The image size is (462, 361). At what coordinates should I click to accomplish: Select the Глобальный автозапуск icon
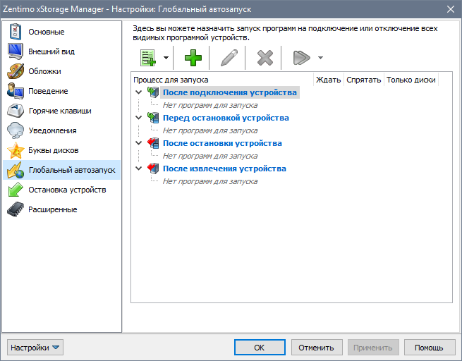click(16, 170)
